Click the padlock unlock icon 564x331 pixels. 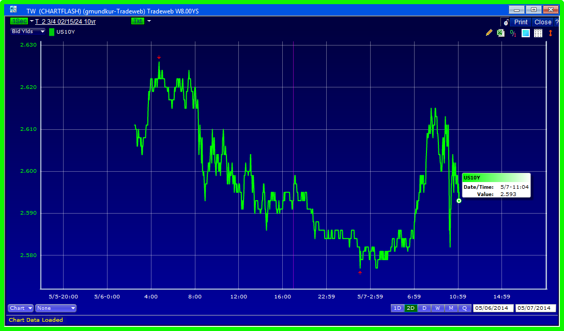(506, 22)
